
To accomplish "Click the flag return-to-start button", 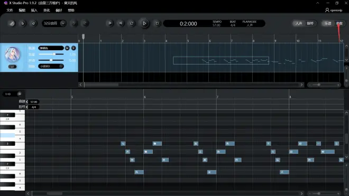I will [110, 23].
